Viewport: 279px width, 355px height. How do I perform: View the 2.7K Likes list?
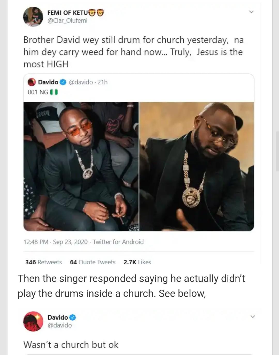point(137,262)
